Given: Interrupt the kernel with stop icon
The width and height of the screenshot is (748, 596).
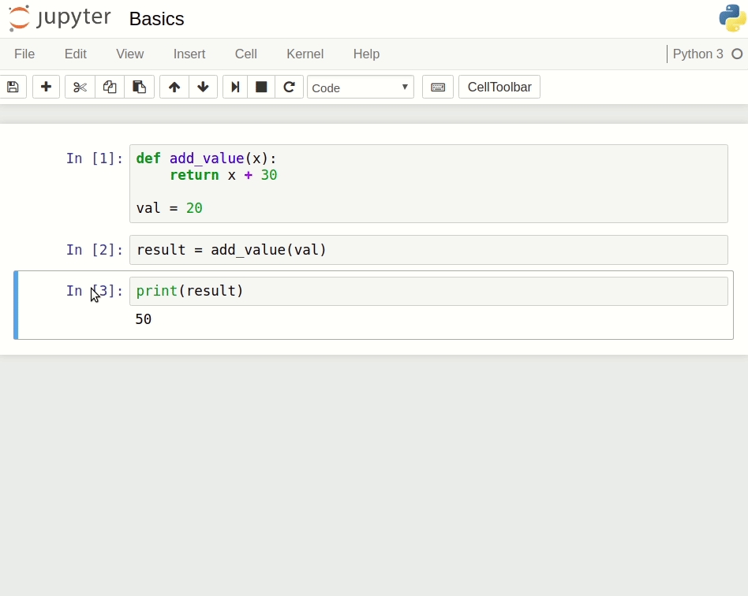Looking at the screenshot, I should (x=261, y=87).
